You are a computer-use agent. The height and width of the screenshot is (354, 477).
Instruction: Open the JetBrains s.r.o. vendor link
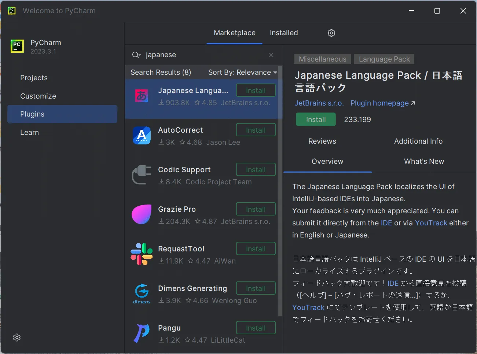319,103
